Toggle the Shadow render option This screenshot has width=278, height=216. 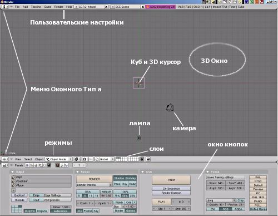(119, 178)
